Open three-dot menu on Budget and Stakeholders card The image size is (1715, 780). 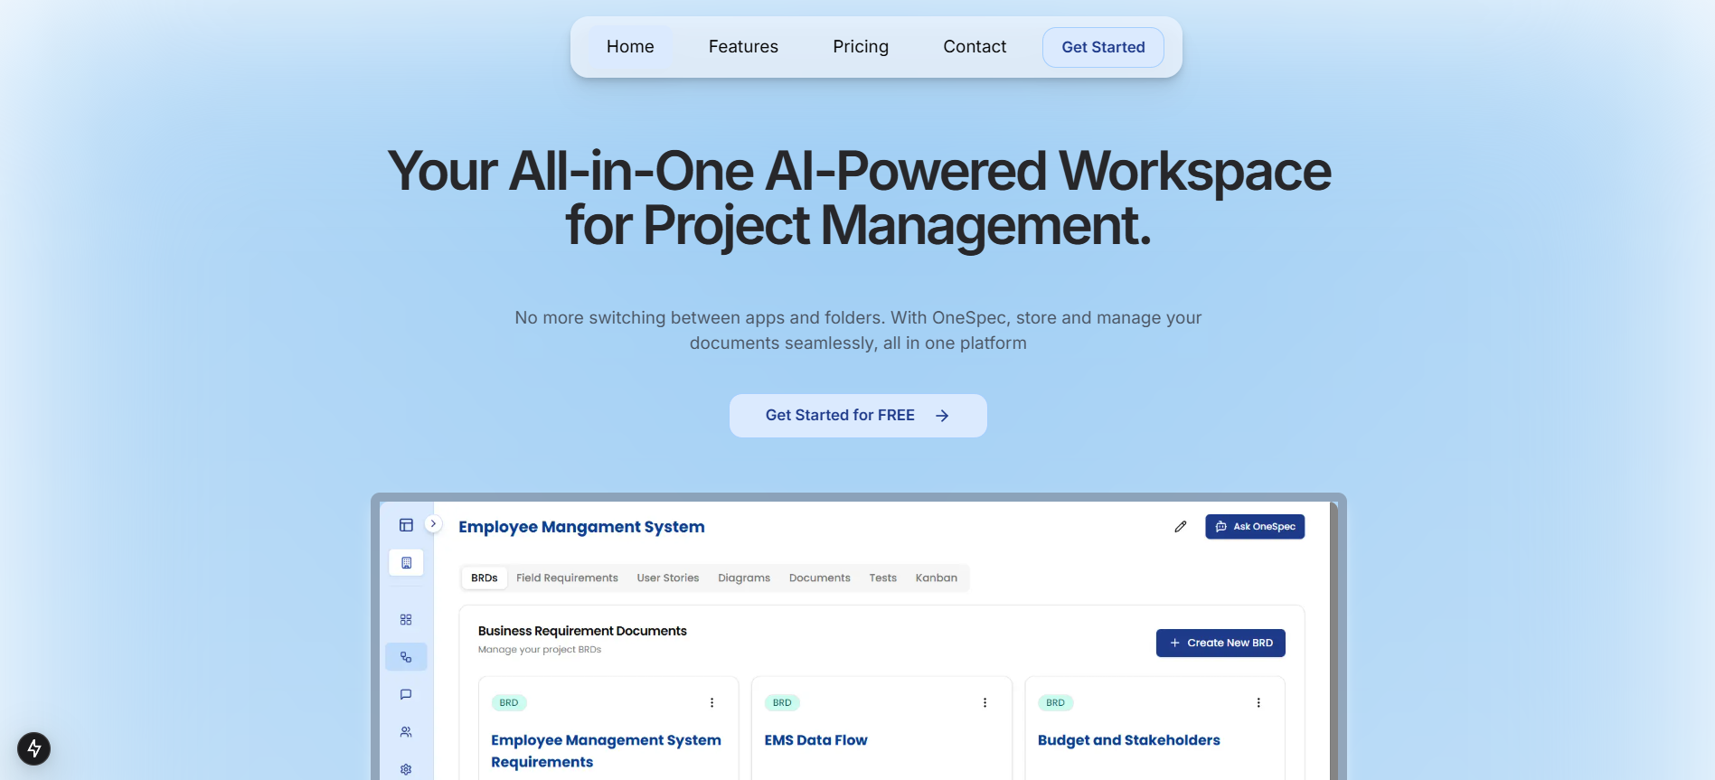[x=1258, y=703]
